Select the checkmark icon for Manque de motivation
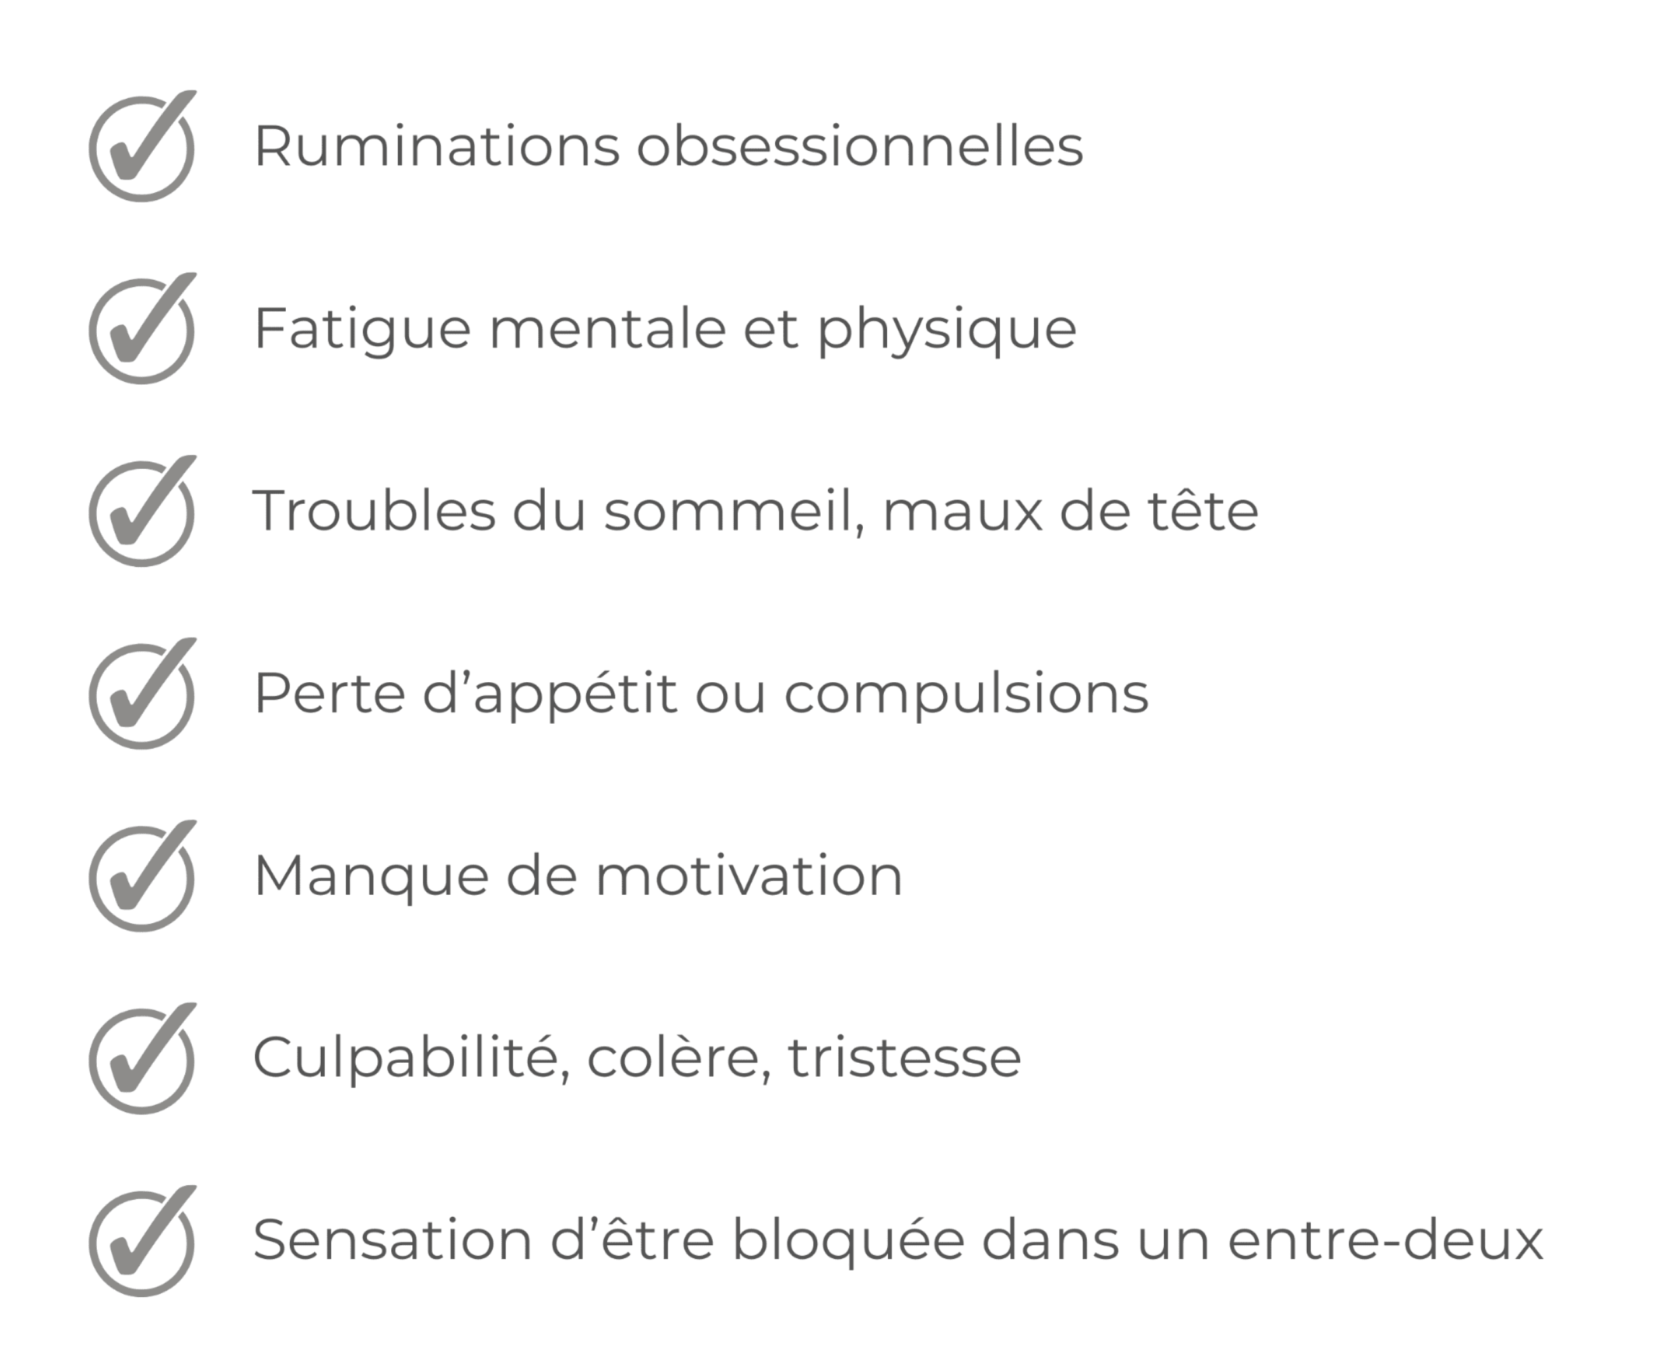 coord(142,876)
